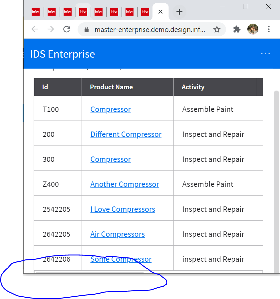Click the Activity column header
The width and height of the screenshot is (280, 299).
215,87
